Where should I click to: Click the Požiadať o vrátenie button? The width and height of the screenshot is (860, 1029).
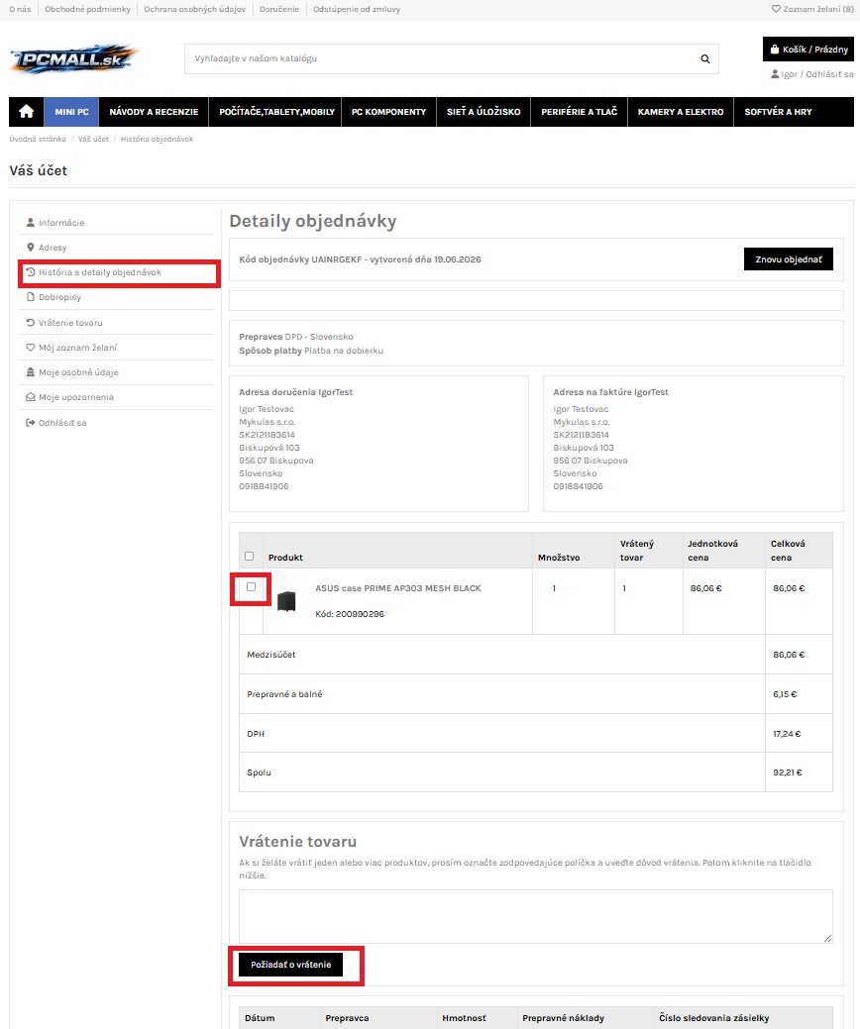290,965
